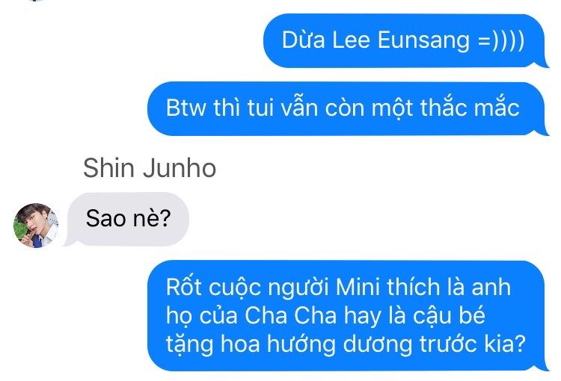
Task: Open Shin Junho's profile picture
Action: pos(36,226)
